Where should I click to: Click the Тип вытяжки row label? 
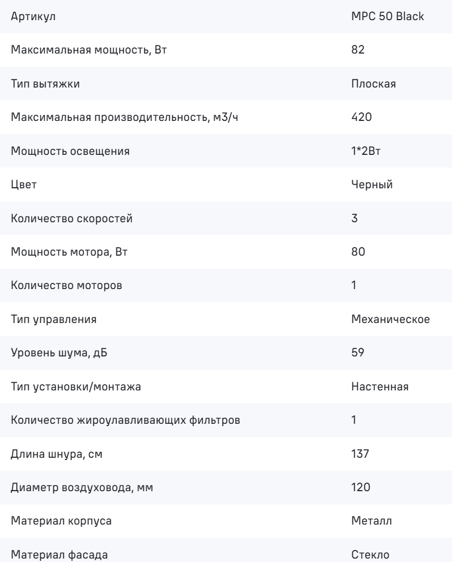(x=45, y=83)
